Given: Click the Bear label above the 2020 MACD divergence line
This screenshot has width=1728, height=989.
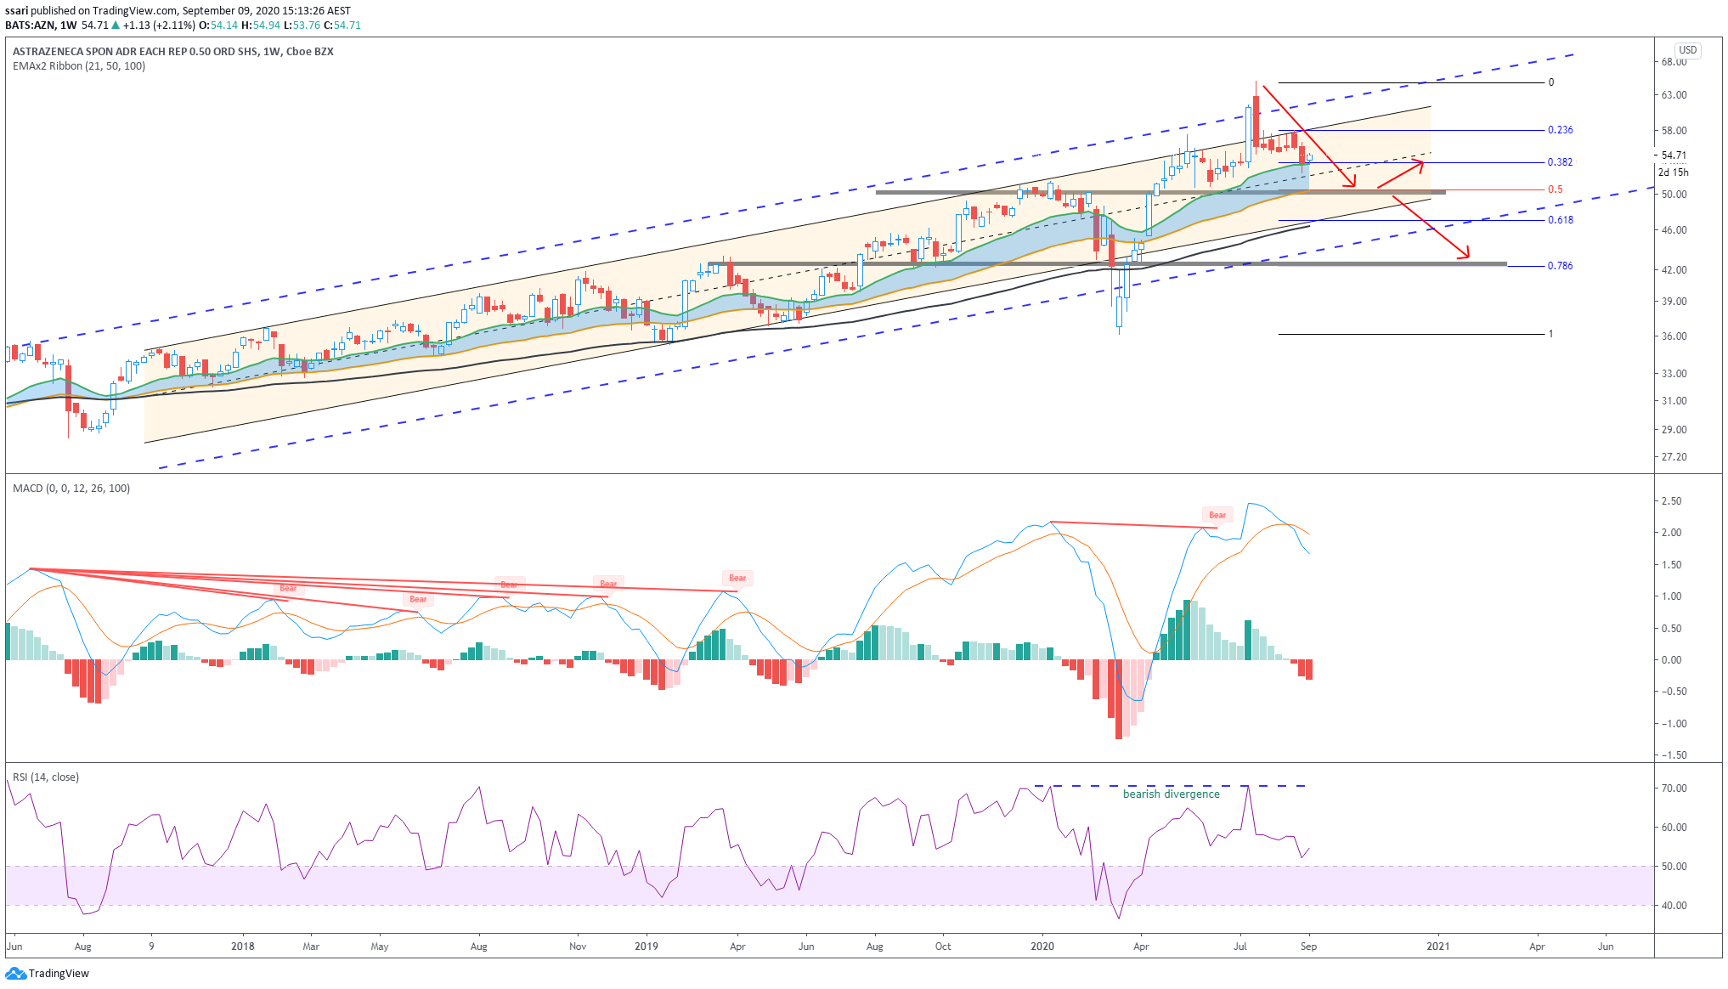Looking at the screenshot, I should [x=1217, y=515].
